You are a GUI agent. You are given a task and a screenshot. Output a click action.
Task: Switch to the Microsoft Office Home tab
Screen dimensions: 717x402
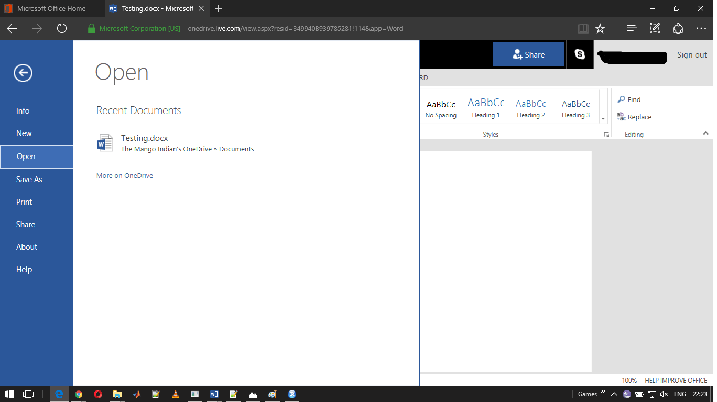coord(52,8)
